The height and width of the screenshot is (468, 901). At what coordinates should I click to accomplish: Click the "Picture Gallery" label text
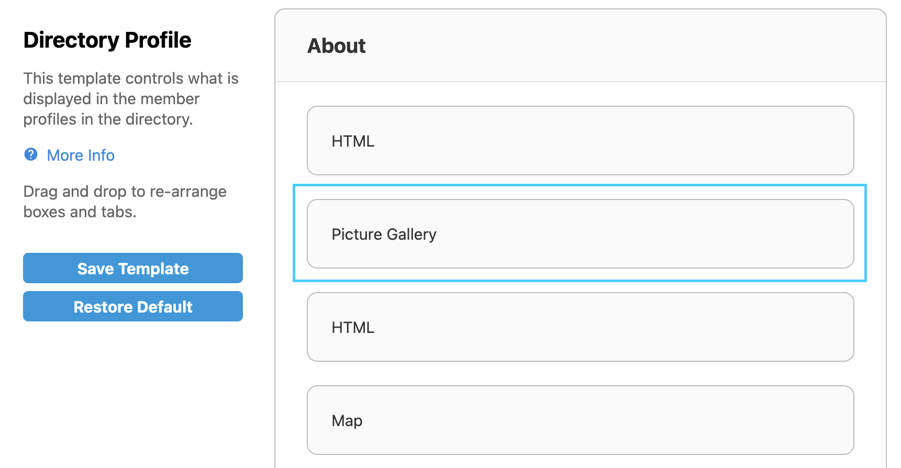384,234
